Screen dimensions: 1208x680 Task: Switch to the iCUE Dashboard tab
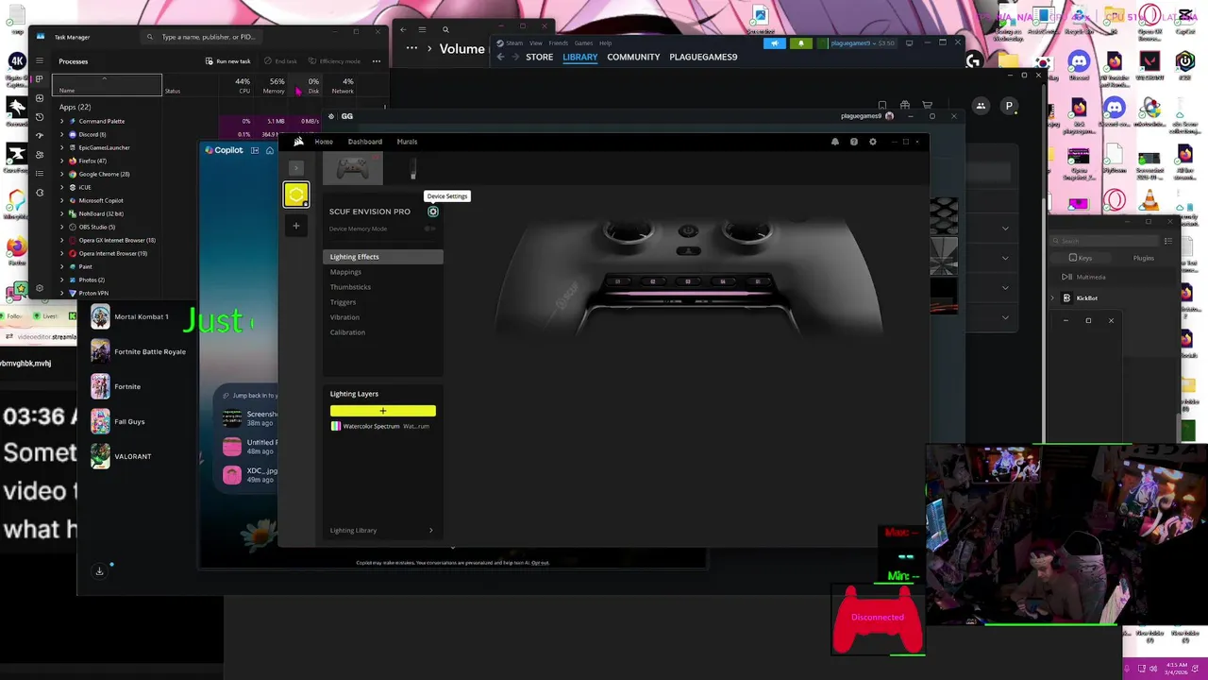365,142
